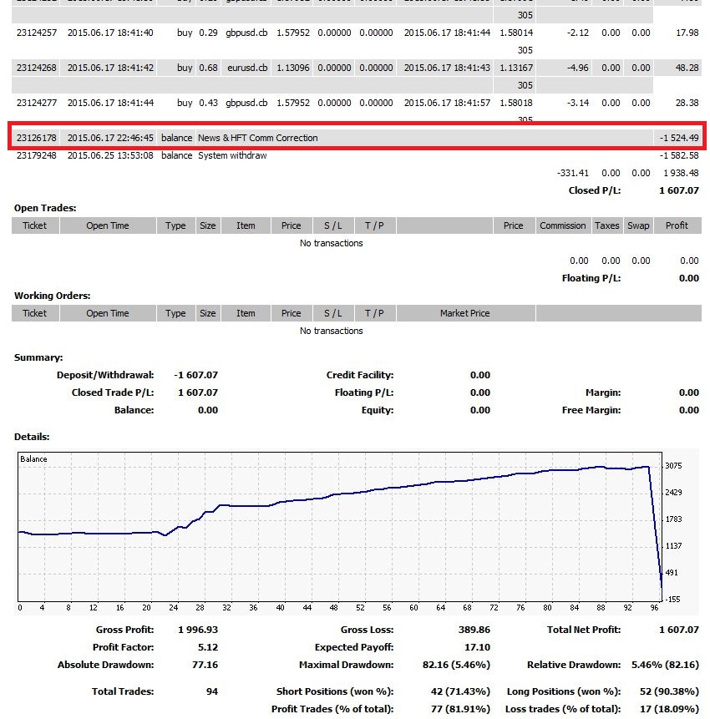Click the Taxes column header
Viewport: 710px width, 719px height.
(x=606, y=225)
